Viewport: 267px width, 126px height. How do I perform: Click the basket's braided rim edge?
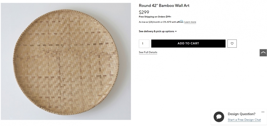[66, 10]
